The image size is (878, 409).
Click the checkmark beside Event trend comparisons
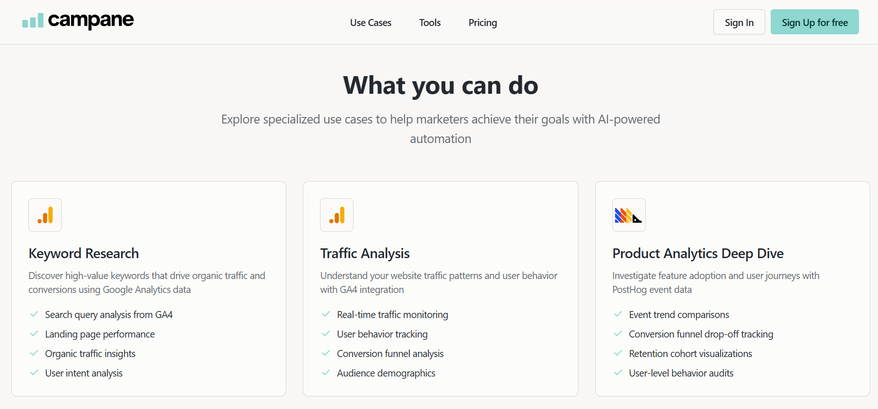point(618,314)
